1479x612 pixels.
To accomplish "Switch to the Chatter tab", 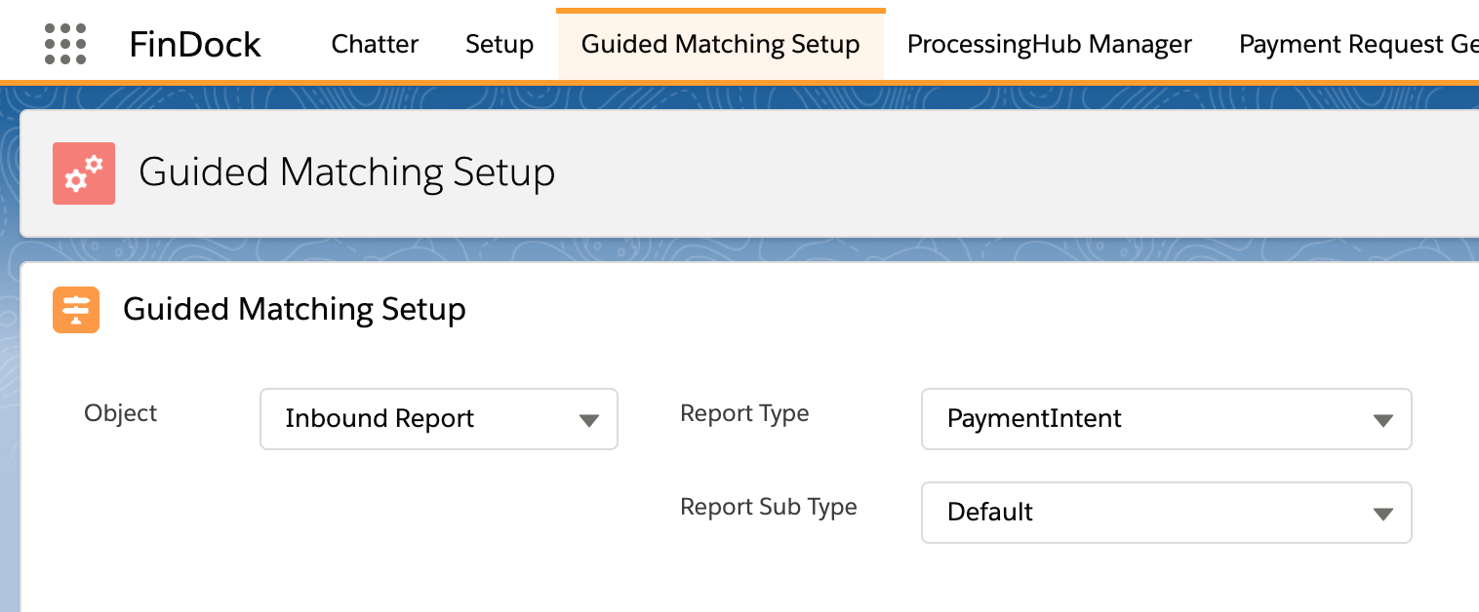I will tap(375, 44).
